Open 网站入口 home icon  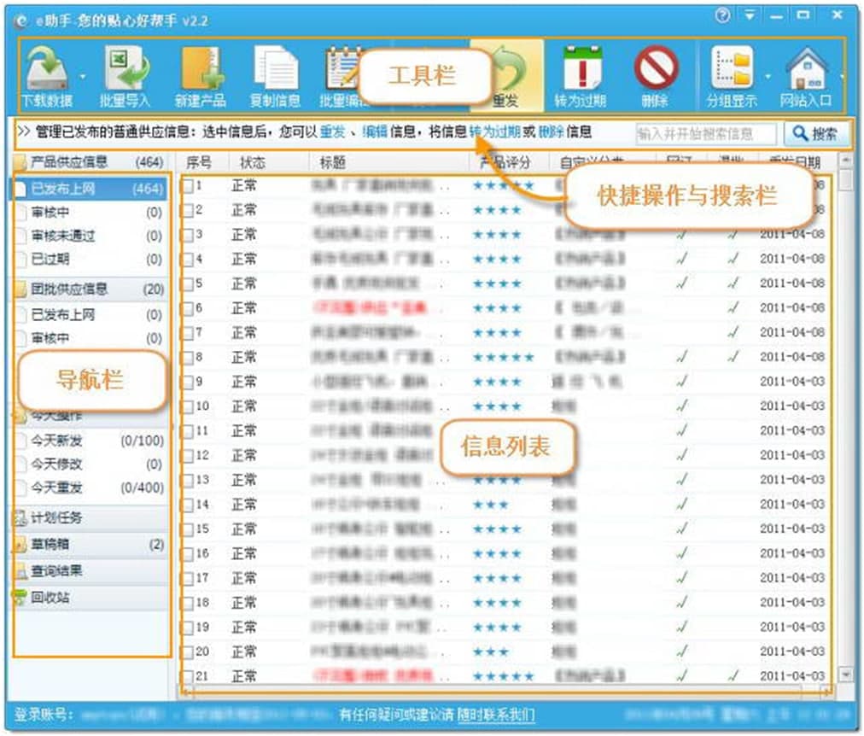[807, 69]
